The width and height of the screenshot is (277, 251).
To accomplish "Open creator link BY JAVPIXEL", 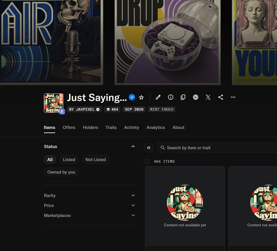I will [84, 109].
